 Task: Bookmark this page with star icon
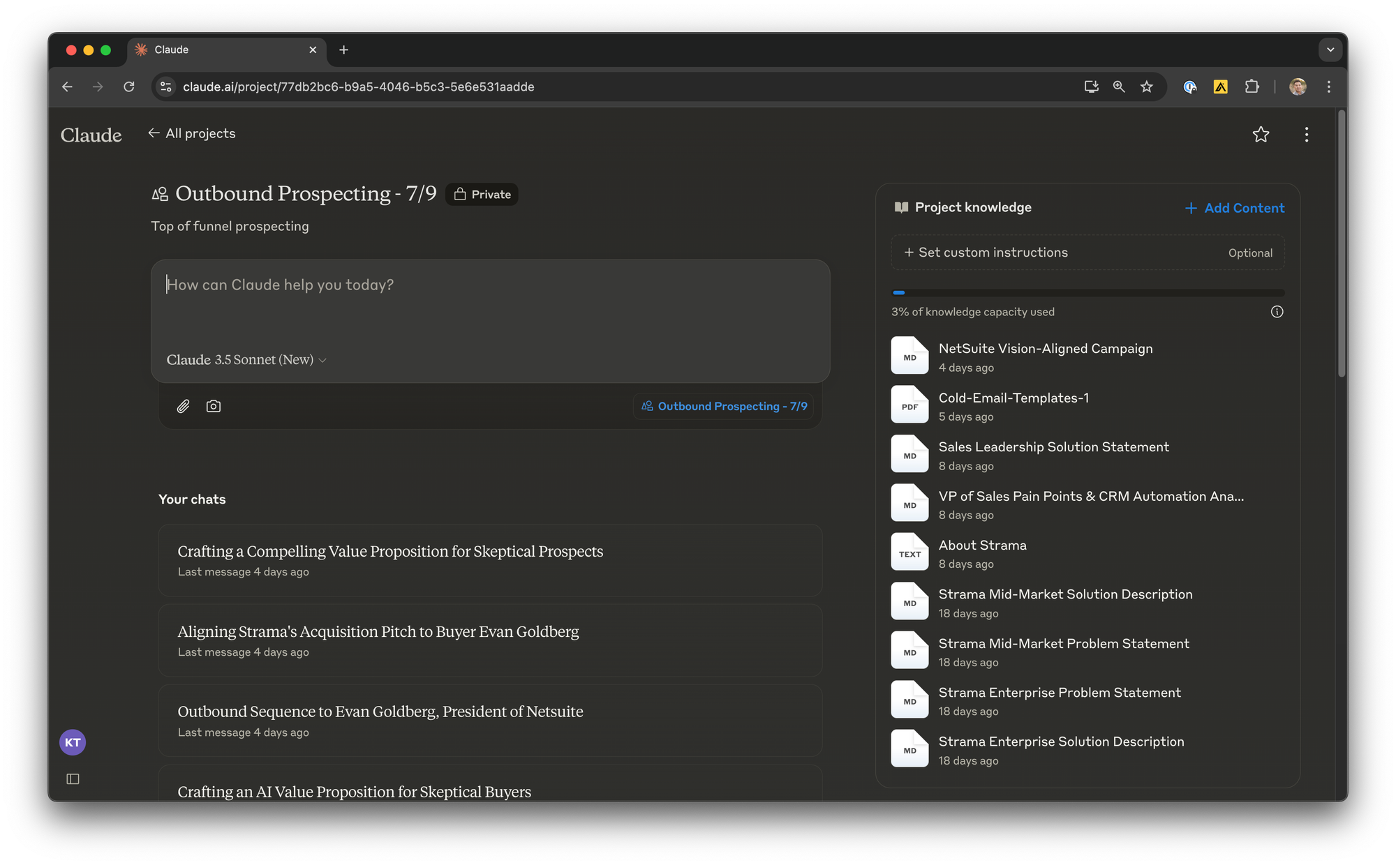point(1147,86)
